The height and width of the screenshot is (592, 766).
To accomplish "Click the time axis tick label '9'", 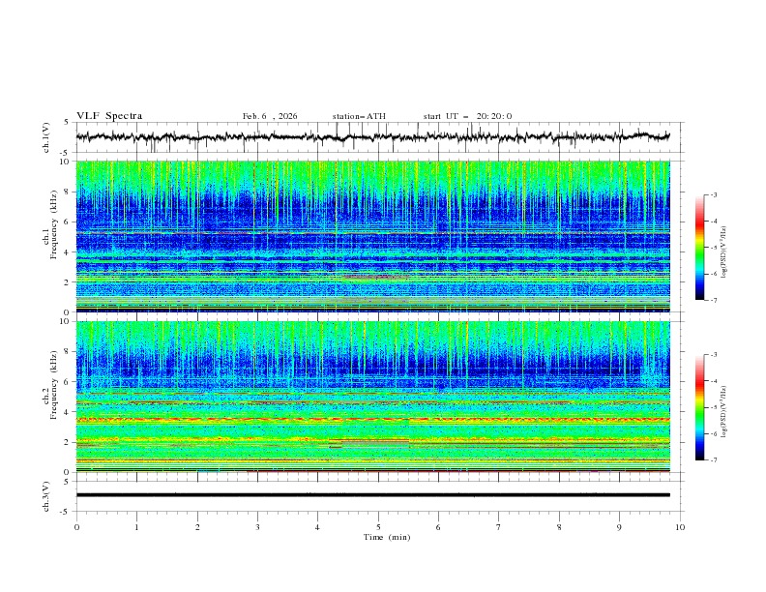I will [x=619, y=527].
